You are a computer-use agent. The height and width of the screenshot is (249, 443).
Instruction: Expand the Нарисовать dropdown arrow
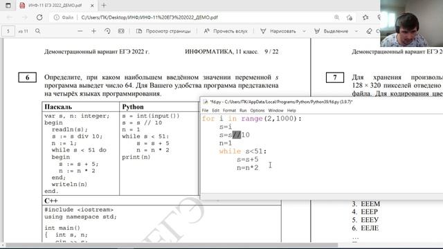304,31
